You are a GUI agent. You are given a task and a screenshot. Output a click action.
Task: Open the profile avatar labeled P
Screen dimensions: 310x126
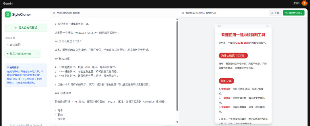[x=304, y=3]
